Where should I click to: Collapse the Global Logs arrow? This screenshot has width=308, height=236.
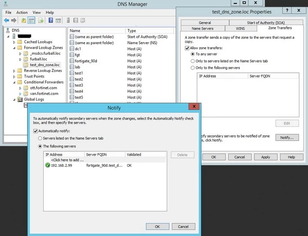pyautogui.click(x=14, y=100)
